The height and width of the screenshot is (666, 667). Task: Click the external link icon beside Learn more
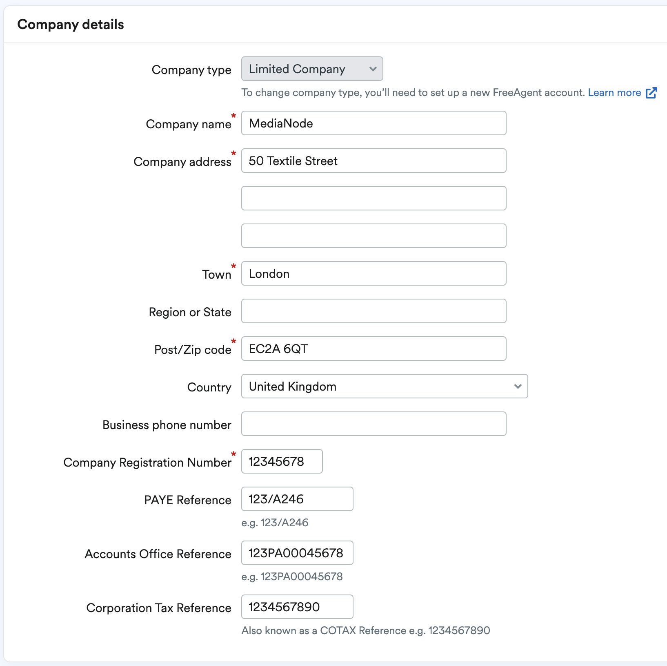pyautogui.click(x=651, y=93)
